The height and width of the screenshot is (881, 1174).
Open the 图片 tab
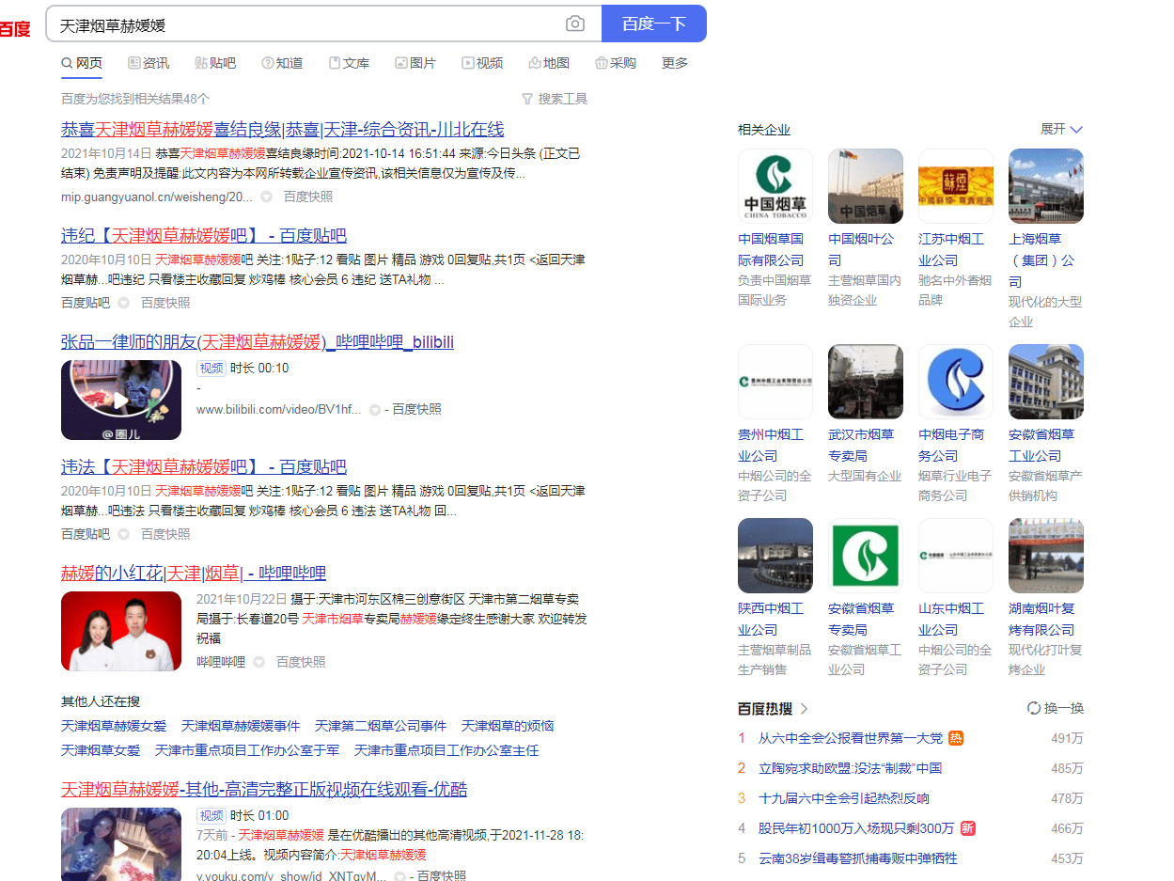415,63
